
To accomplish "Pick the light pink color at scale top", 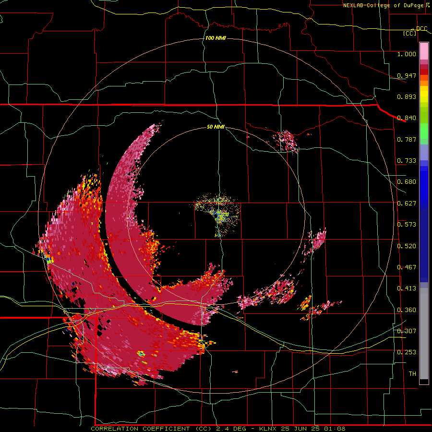I will tap(424, 51).
